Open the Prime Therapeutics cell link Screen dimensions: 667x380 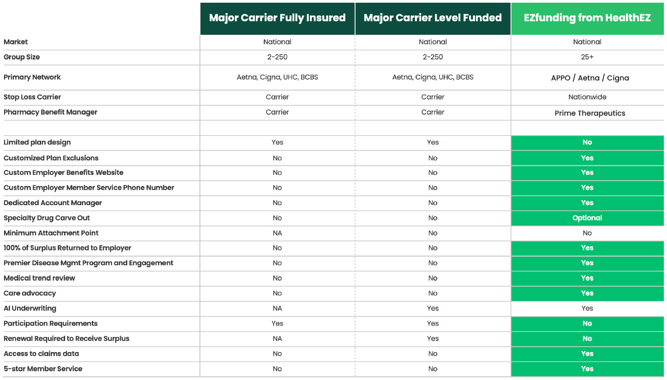[589, 113]
